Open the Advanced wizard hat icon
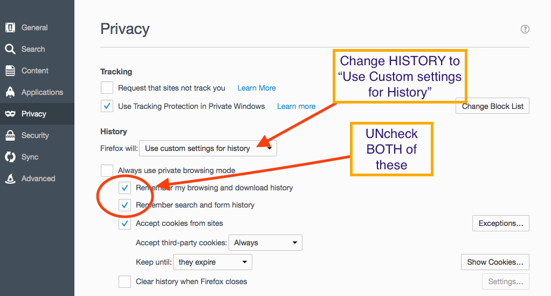The image size is (551, 296). pos(10,178)
